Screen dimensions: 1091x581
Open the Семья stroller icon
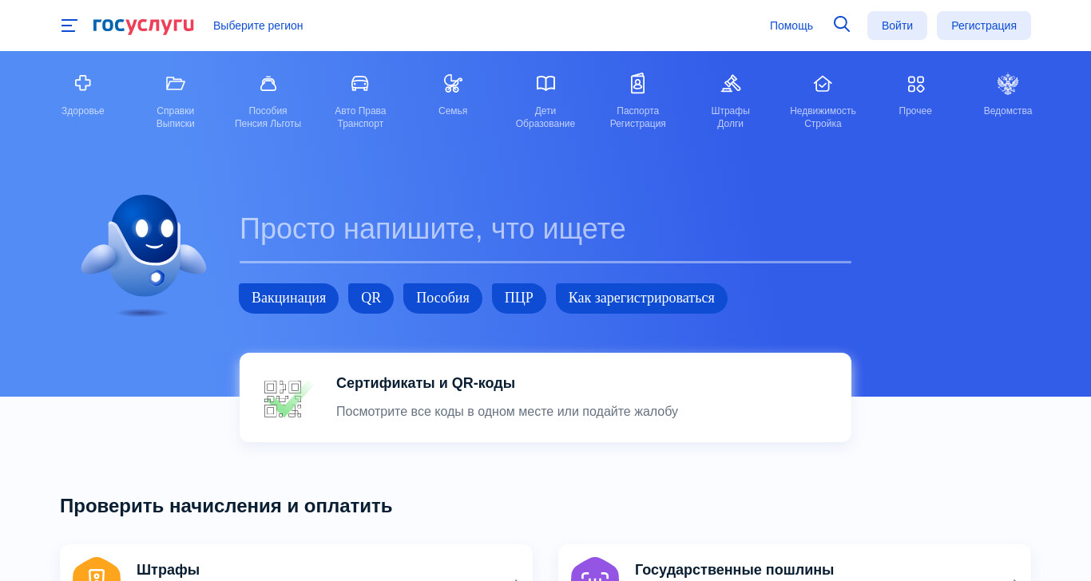tap(453, 83)
